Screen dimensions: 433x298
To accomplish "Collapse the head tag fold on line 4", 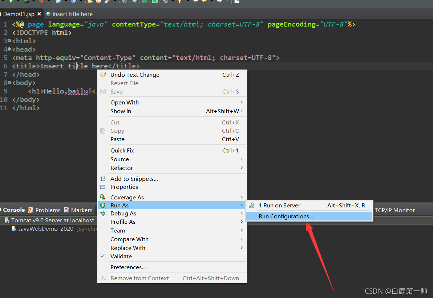I will point(9,49).
